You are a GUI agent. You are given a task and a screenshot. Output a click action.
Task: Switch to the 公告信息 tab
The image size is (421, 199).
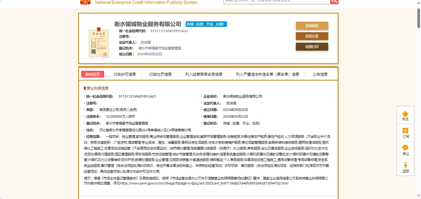tap(320, 74)
